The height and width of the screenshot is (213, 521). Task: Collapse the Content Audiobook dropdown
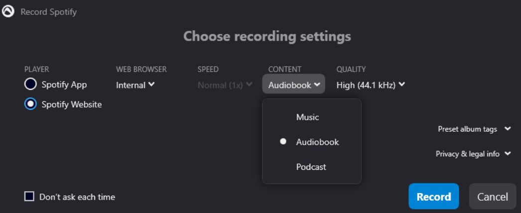294,84
